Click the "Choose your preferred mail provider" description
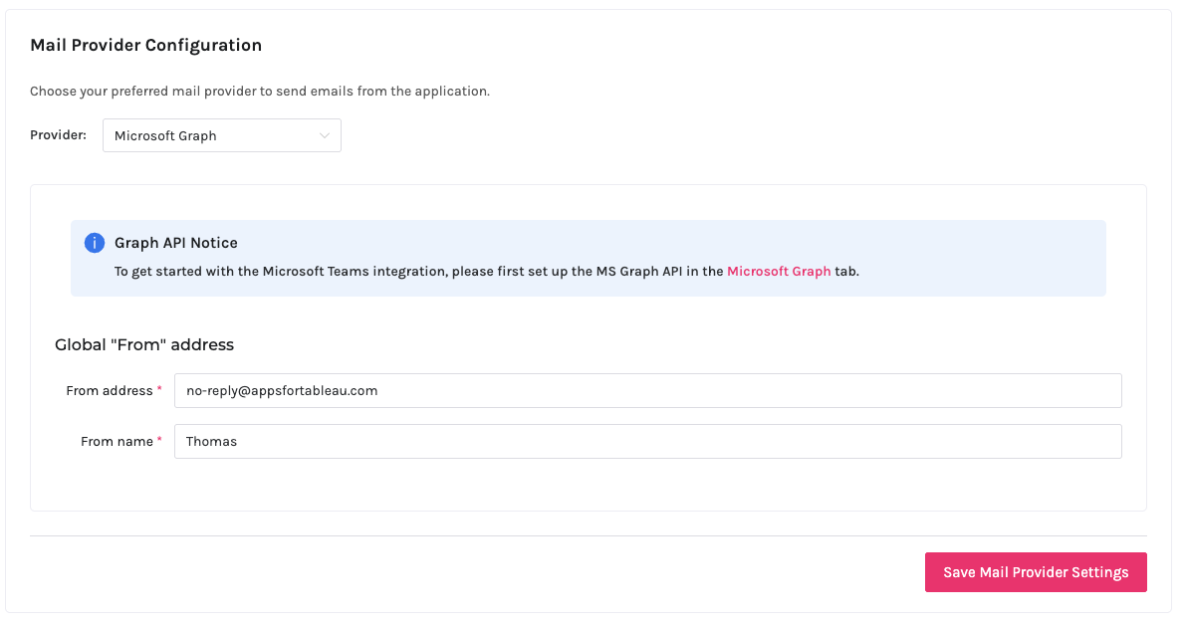 click(260, 92)
